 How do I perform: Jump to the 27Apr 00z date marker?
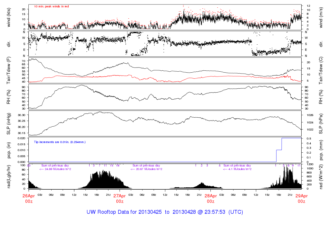[x=120, y=199]
